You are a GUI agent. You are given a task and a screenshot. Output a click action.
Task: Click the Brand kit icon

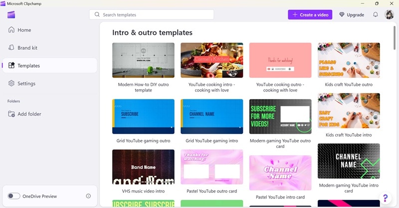coord(11,47)
